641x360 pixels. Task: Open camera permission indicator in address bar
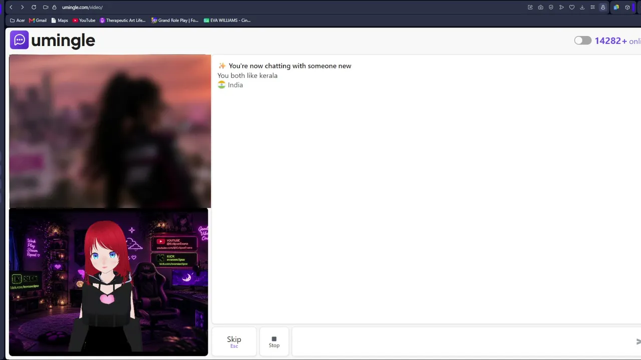coord(46,7)
